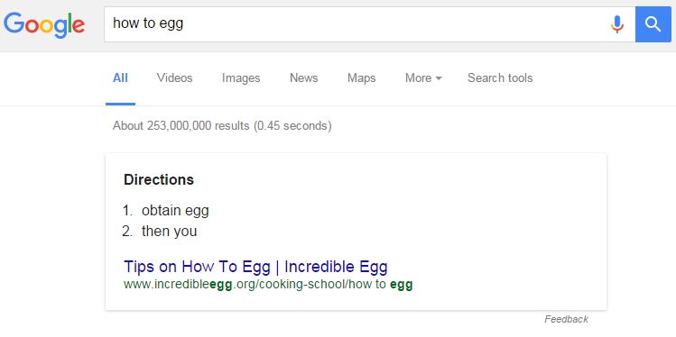Click the results count text
This screenshot has width=676, height=337.
[x=222, y=126]
